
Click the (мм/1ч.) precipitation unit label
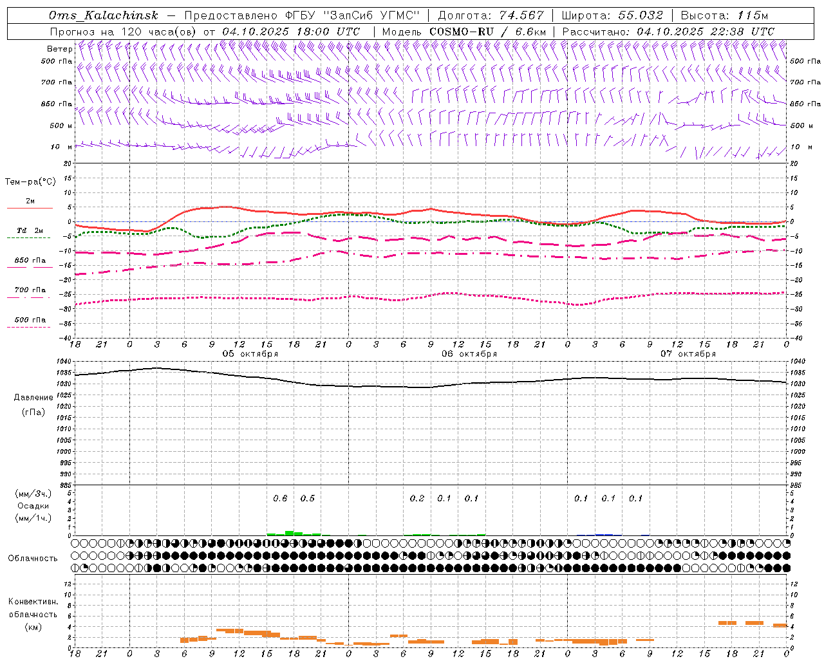33,518
